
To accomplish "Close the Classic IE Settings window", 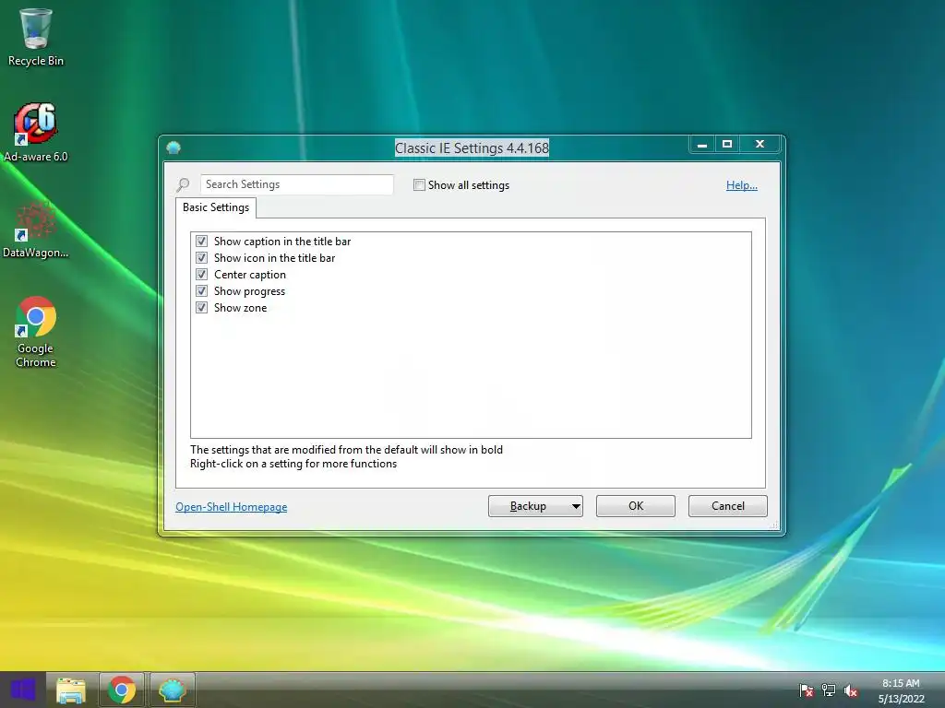I will point(760,145).
